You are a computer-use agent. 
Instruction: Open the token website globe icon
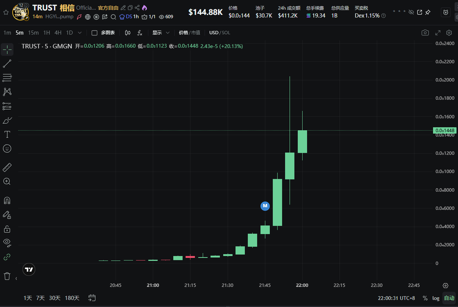pyautogui.click(x=88, y=17)
